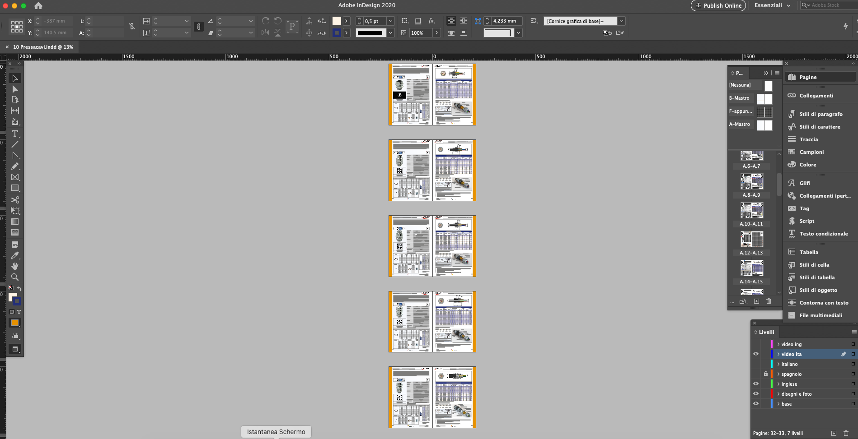
Task: Select the Type tool
Action: (x=15, y=134)
